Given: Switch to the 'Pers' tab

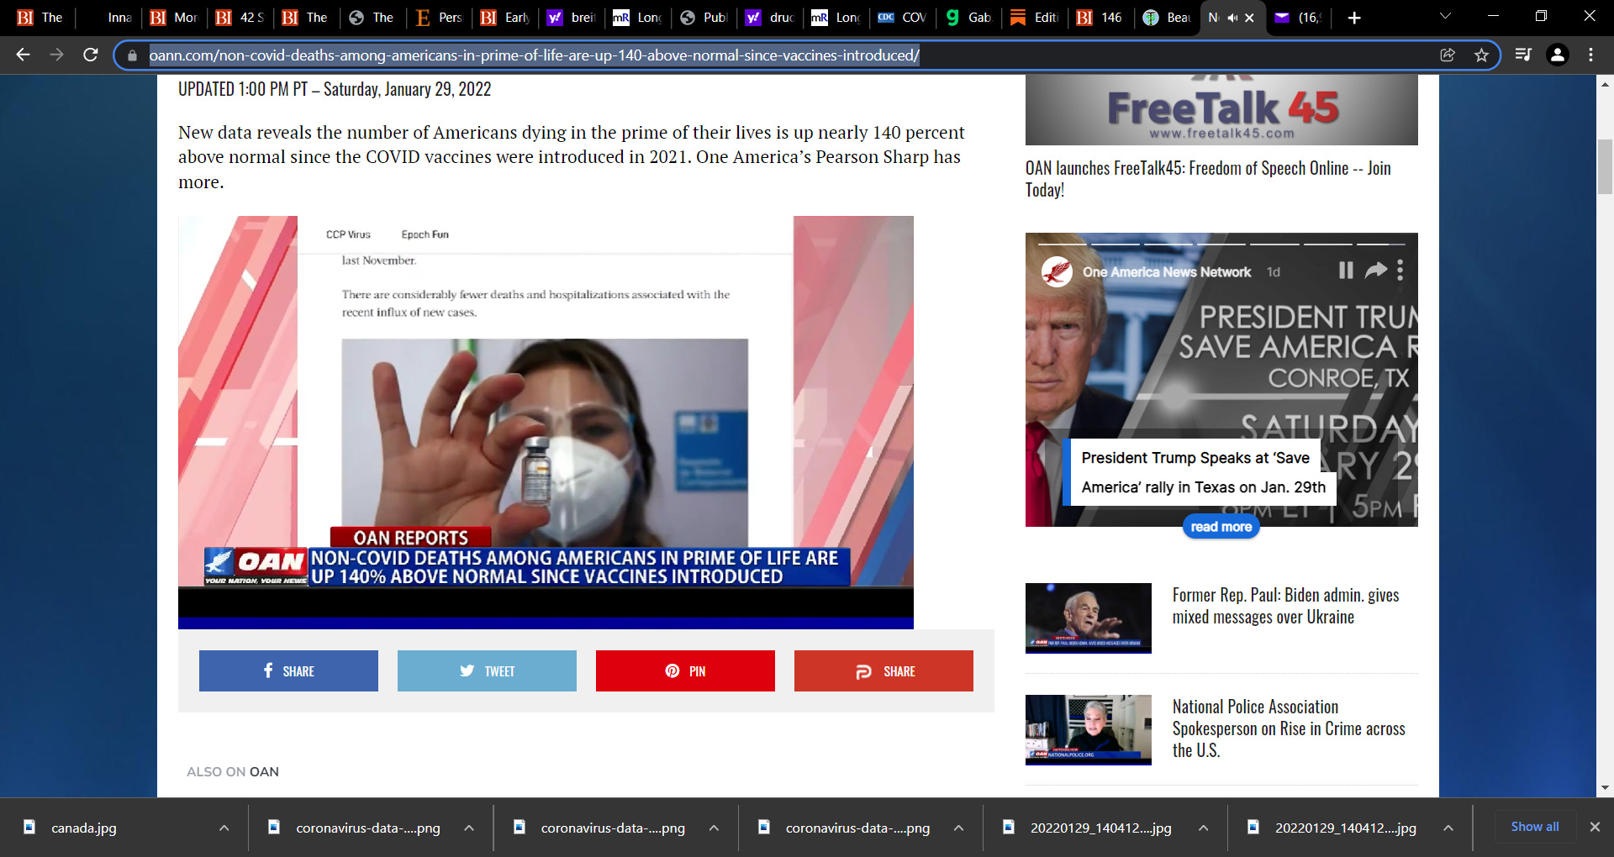Looking at the screenshot, I should click(440, 18).
